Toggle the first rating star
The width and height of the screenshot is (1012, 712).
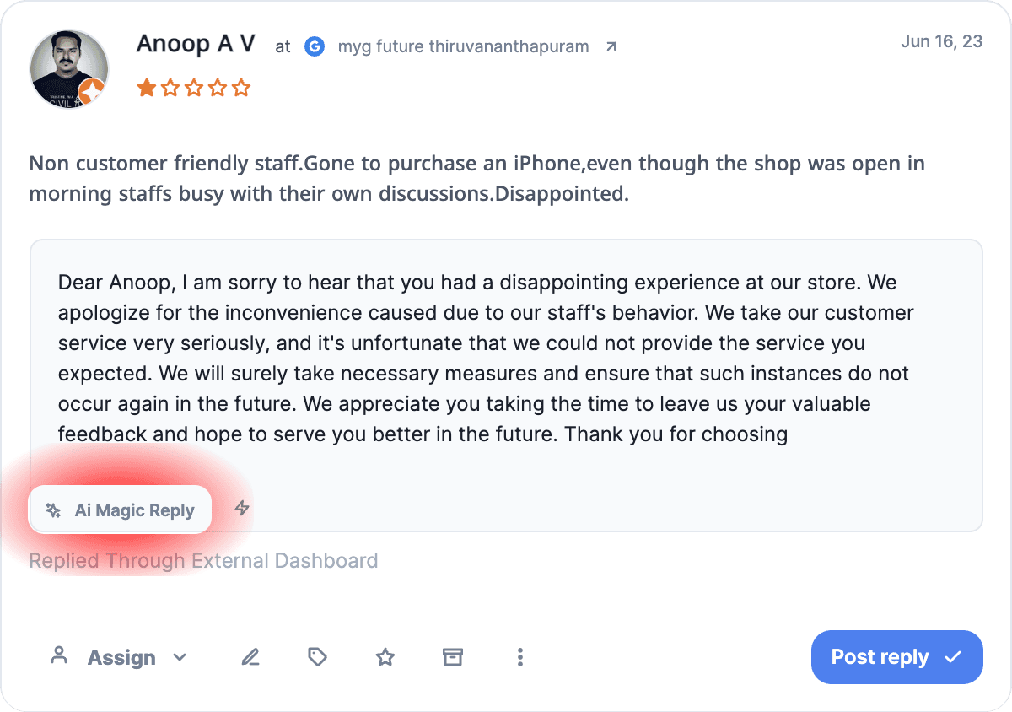(146, 87)
